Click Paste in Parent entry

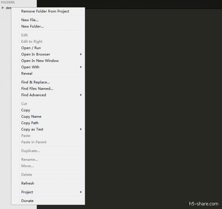[x=48, y=142]
